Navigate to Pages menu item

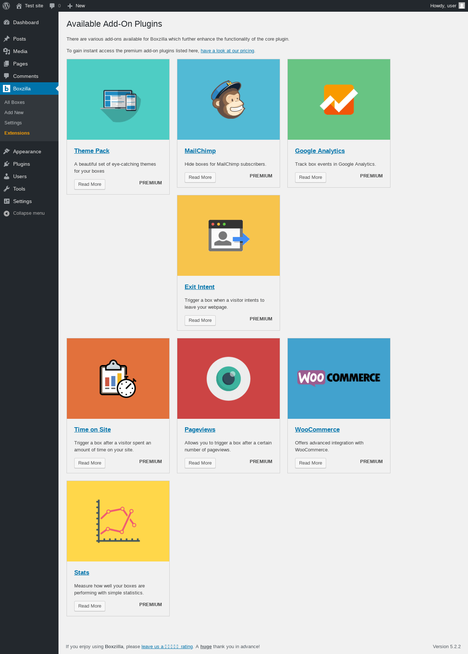pyautogui.click(x=29, y=64)
